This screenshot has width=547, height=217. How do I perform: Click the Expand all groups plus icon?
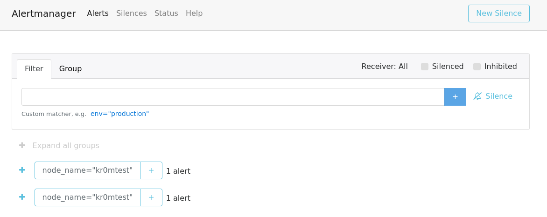click(22, 145)
